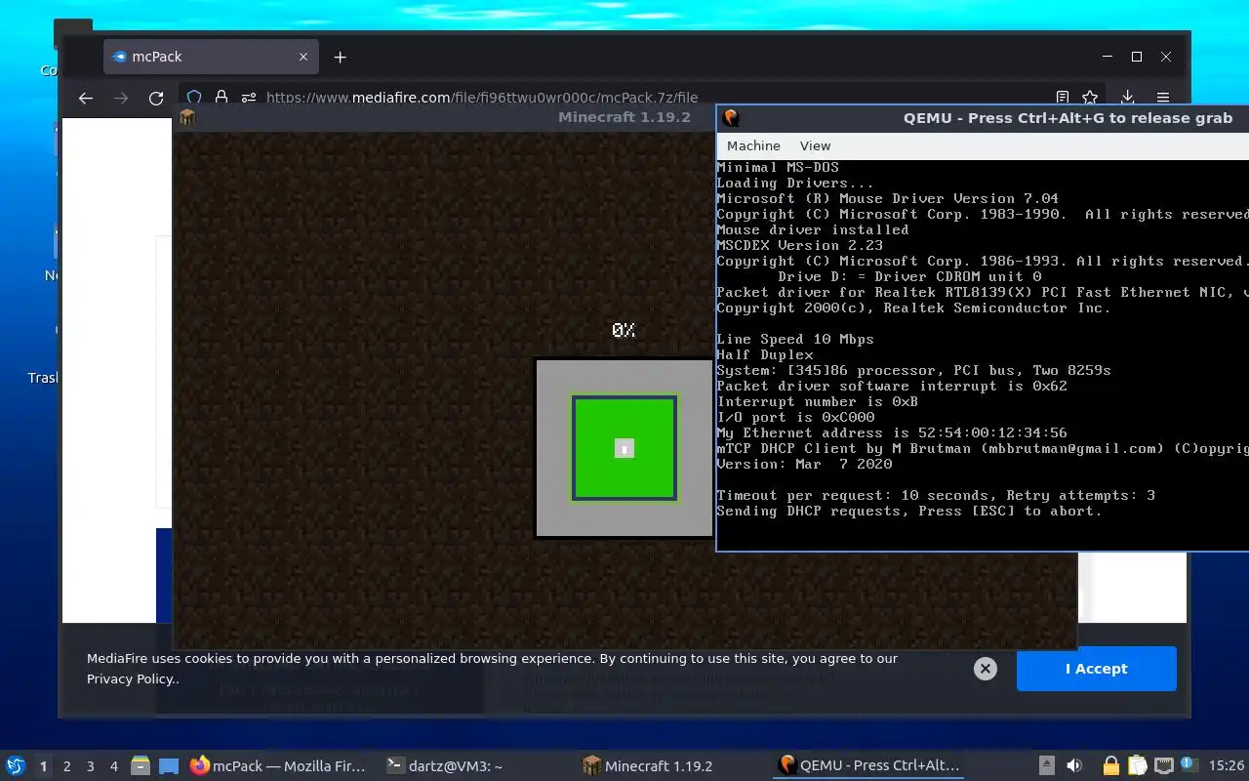Accept MediaFire cookies with I Accept
Image resolution: width=1249 pixels, height=781 pixels.
pyautogui.click(x=1096, y=669)
